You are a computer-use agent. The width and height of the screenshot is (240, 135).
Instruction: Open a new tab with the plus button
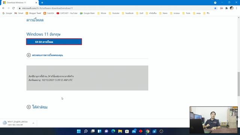pos(42,3)
